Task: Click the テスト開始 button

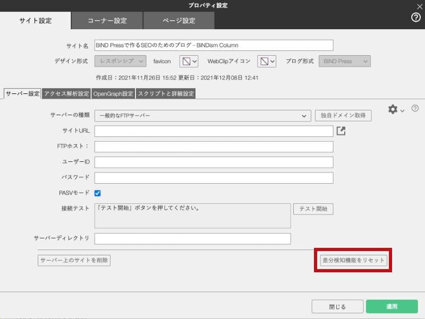Action: click(313, 209)
